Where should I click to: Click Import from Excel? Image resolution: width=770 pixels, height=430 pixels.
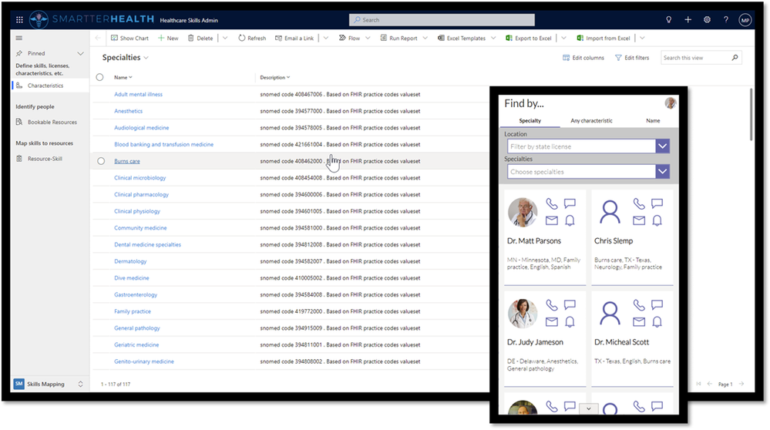point(603,38)
